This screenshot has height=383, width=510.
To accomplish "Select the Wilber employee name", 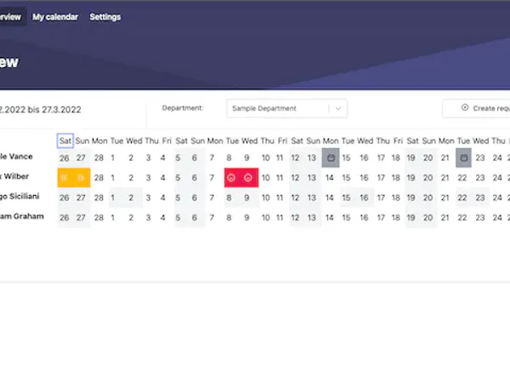I will point(14,176).
